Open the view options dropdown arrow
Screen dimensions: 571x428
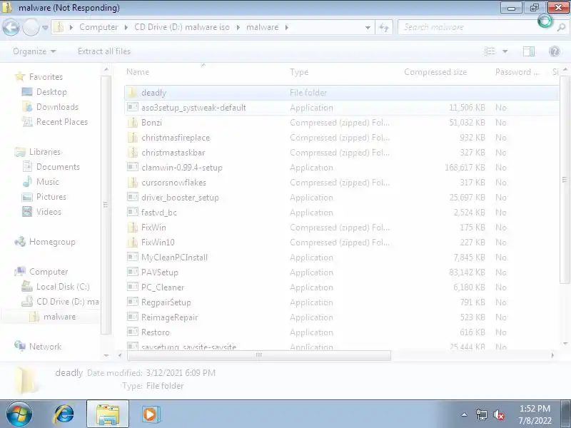(x=505, y=51)
